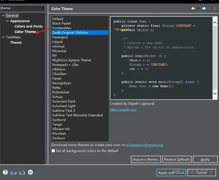Select the Solarized Dark theme
This screenshot has height=180, width=219.
pyautogui.click(x=80, y=101)
